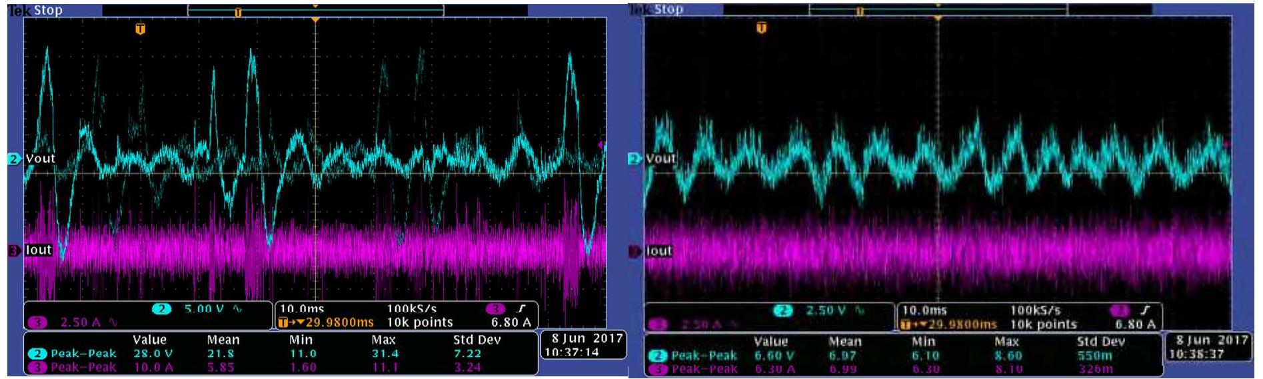
Task: Toggle channel 2 badge showing 2.50 V
Action: pos(784,310)
